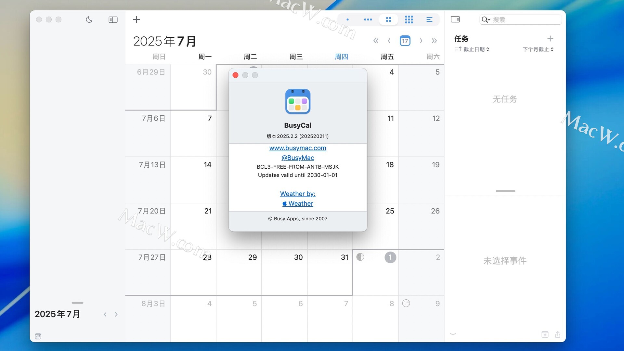
Task: Select July 4 day cell
Action: 383,87
